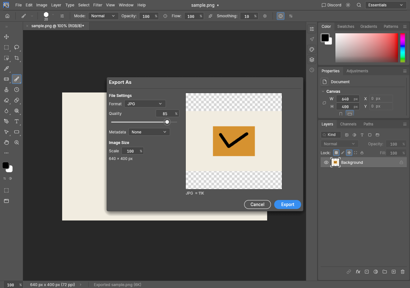Open the Format dropdown showing JPG
The width and height of the screenshot is (410, 288).
pos(145,104)
